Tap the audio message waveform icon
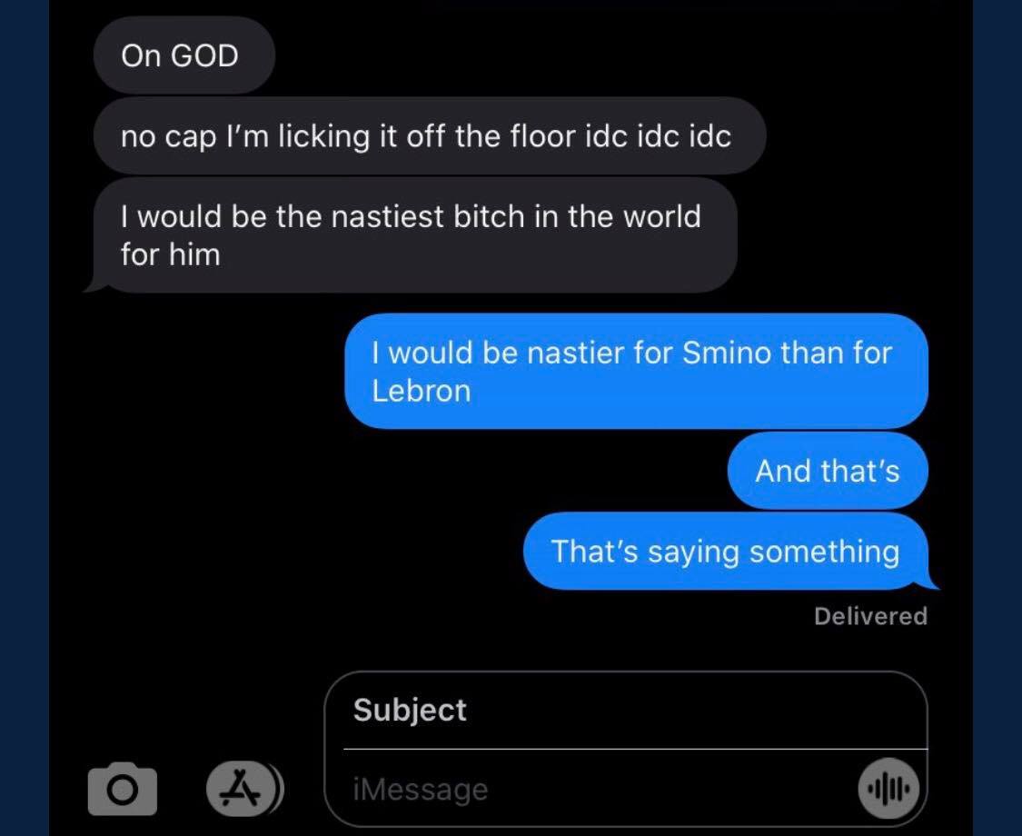1022x836 pixels. 888,789
